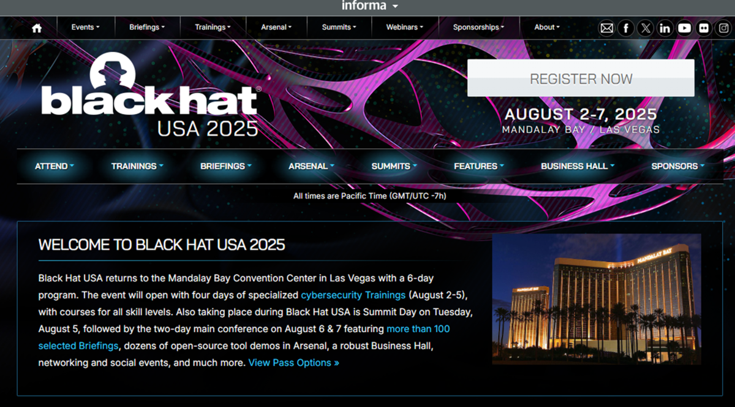Follow the cybersecurity Trainings link
The width and height of the screenshot is (735, 407).
coord(353,295)
